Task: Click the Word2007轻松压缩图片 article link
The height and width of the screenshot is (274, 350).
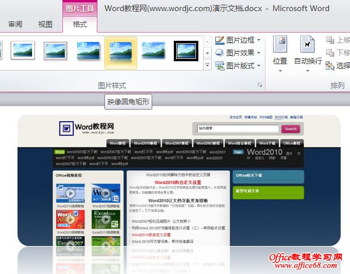Action: [161, 221]
